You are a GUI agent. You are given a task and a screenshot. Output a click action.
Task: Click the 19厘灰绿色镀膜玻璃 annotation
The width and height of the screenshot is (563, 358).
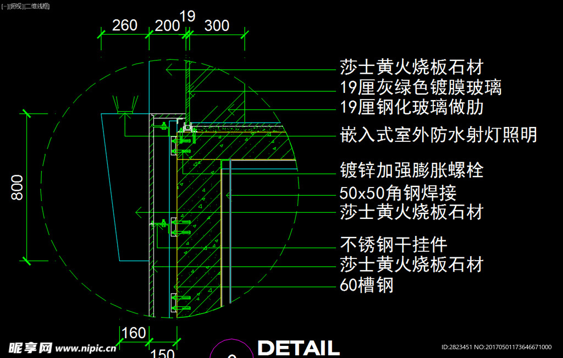click(x=421, y=87)
